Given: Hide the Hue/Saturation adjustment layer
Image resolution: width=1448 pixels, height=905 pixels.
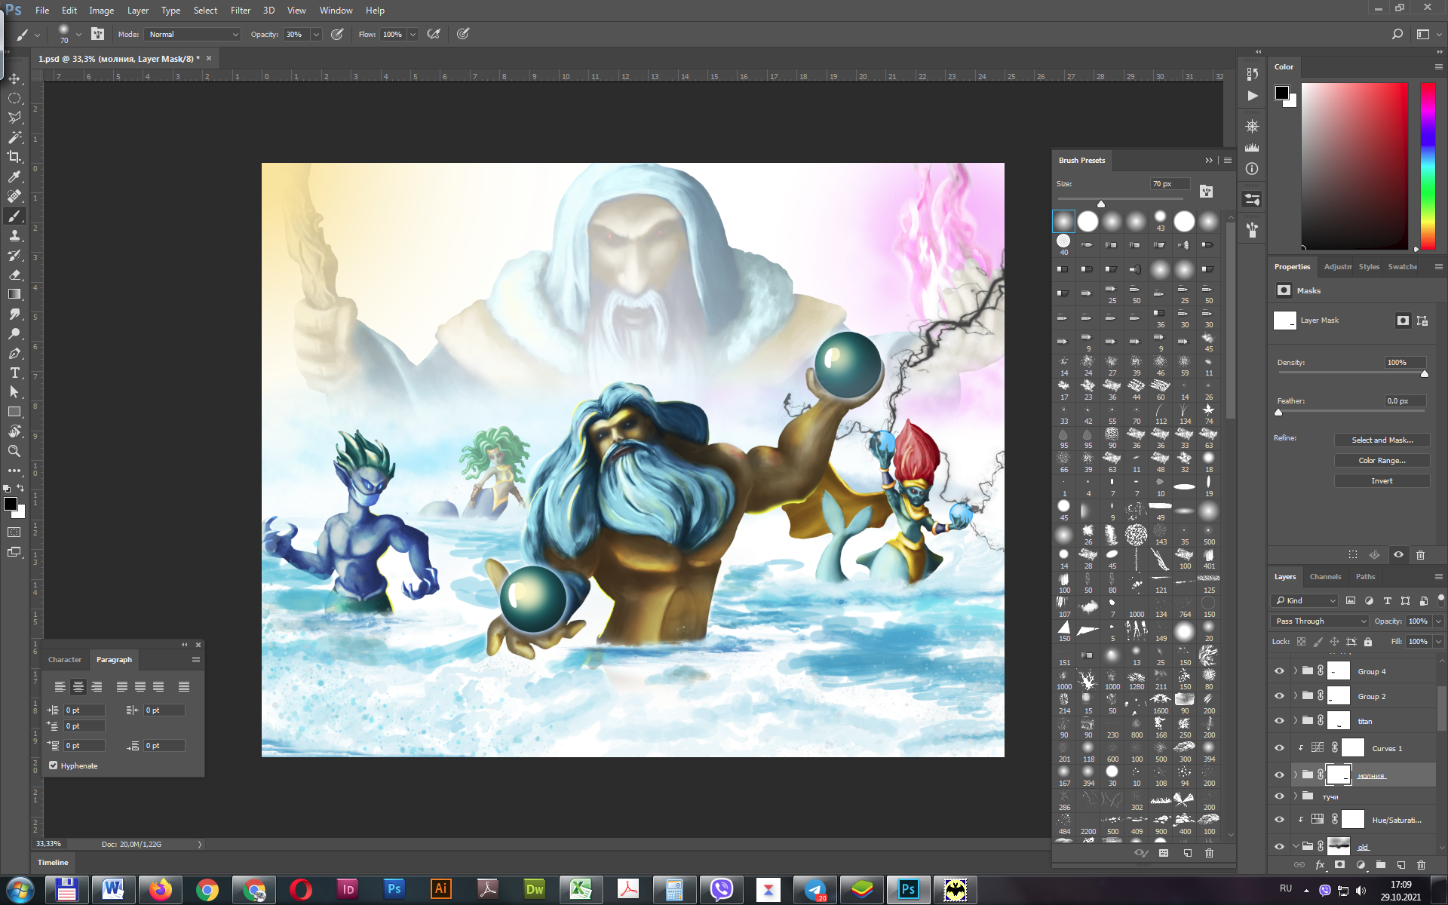Looking at the screenshot, I should 1279,820.
